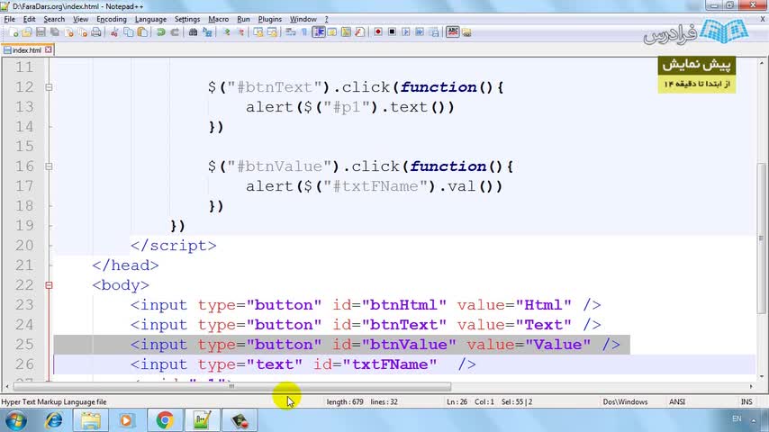Open the Macro menu
This screenshot has width=769, height=432.
pos(218,19)
